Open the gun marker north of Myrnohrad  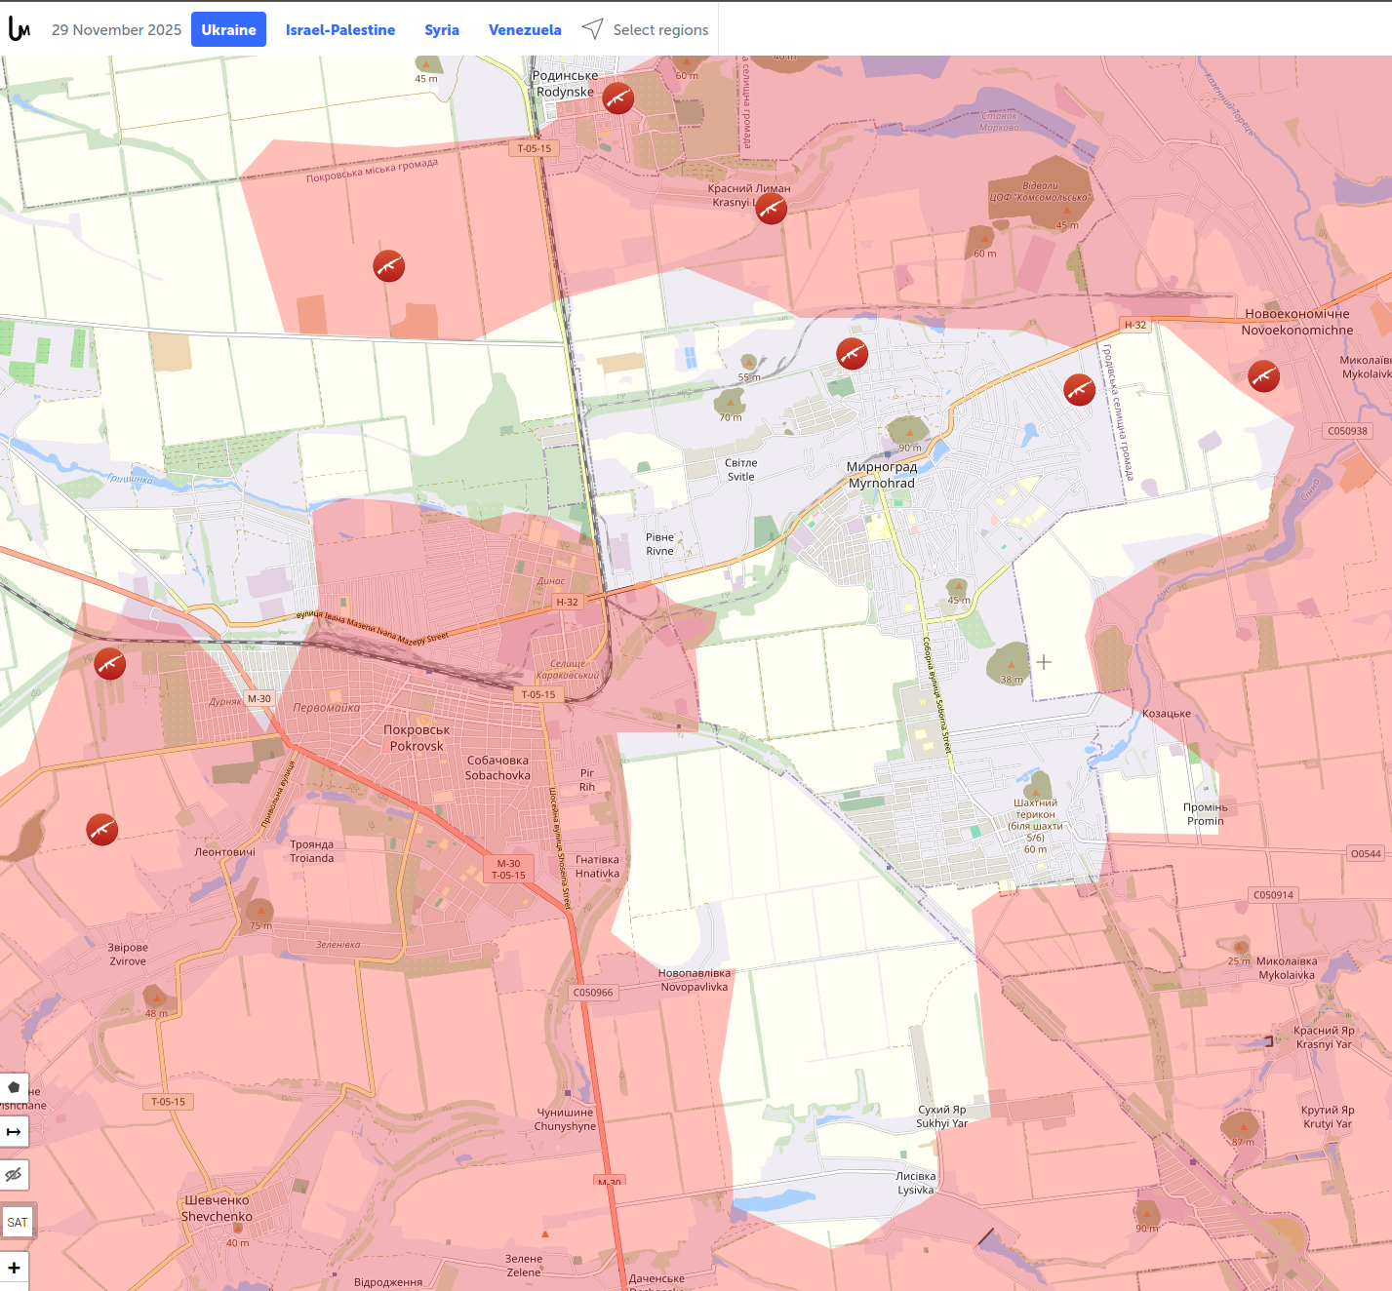[852, 353]
